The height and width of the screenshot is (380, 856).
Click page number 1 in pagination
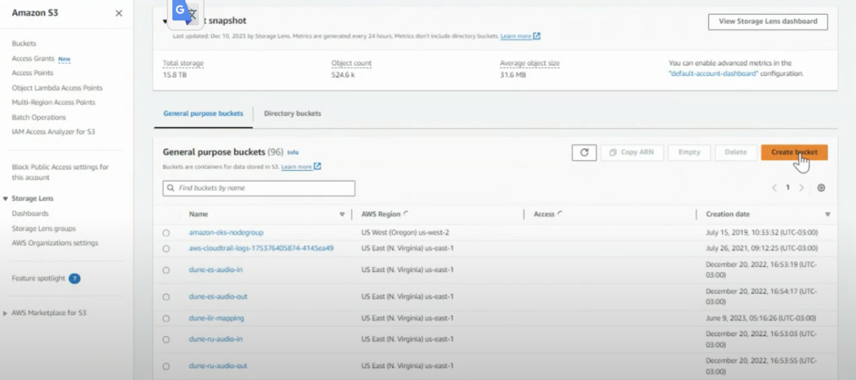click(788, 188)
